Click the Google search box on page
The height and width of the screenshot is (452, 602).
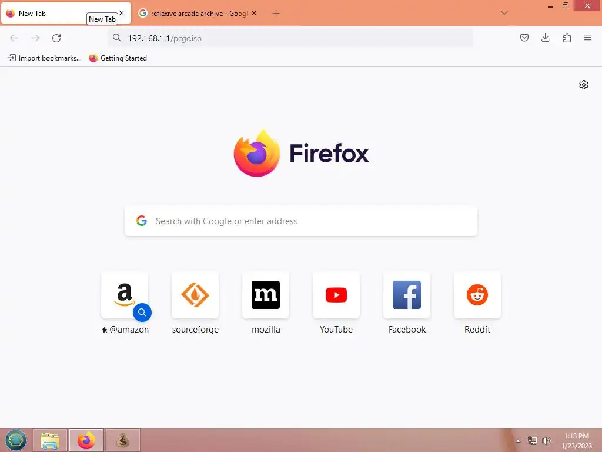pos(301,221)
